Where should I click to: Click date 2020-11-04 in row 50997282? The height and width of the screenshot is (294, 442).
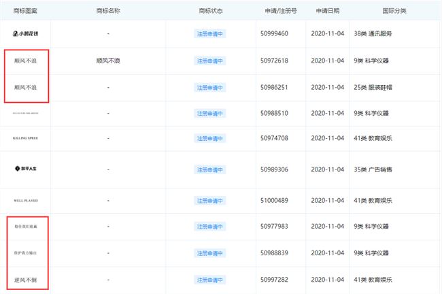pos(328,280)
